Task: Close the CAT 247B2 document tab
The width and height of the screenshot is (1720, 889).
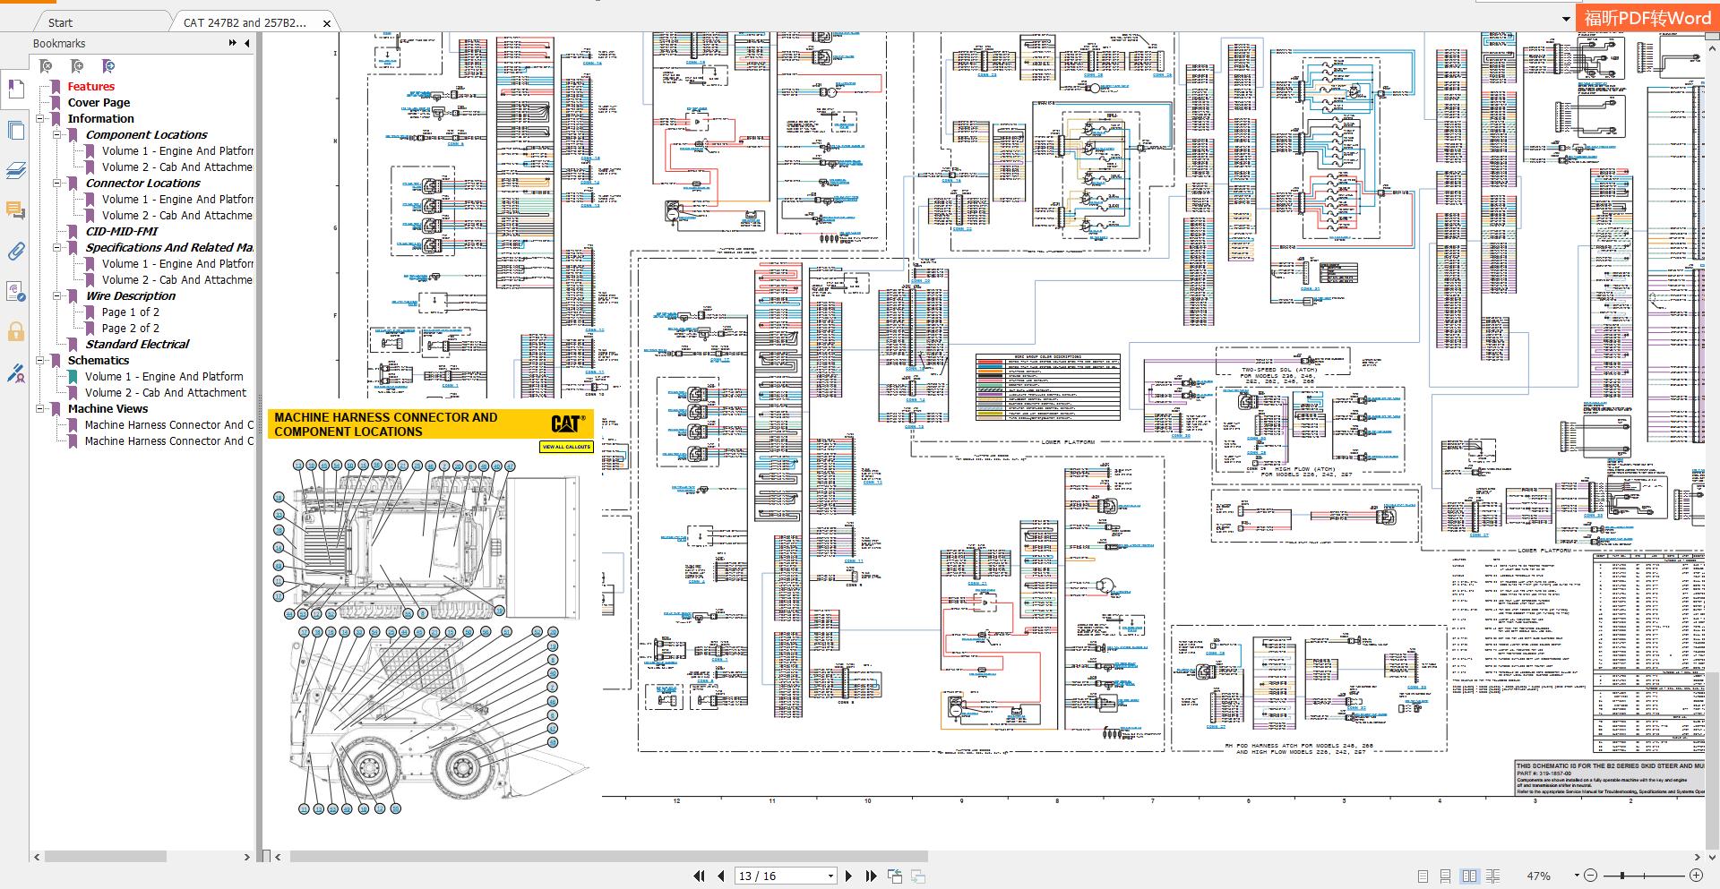Action: pyautogui.click(x=327, y=23)
